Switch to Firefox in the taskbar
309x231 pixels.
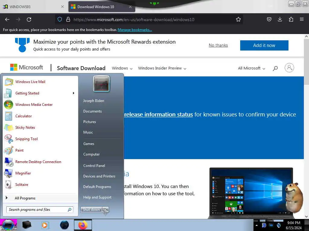83,225
